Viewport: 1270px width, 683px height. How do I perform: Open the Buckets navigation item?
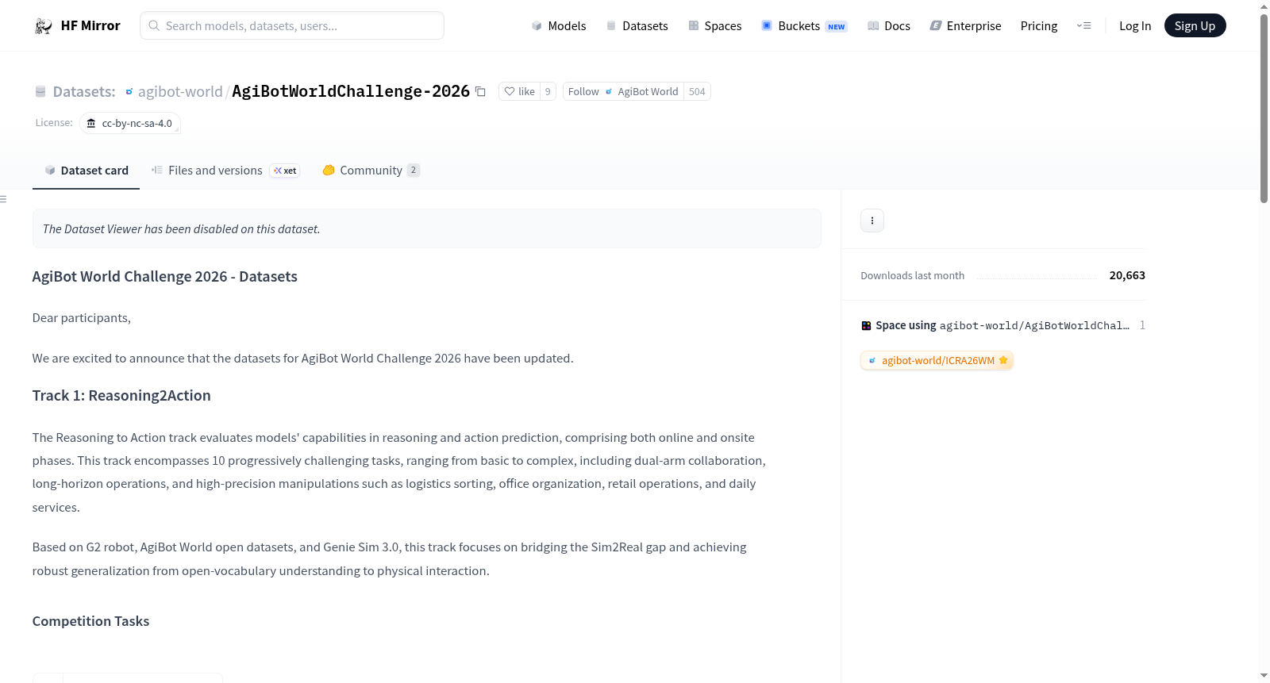click(x=804, y=25)
